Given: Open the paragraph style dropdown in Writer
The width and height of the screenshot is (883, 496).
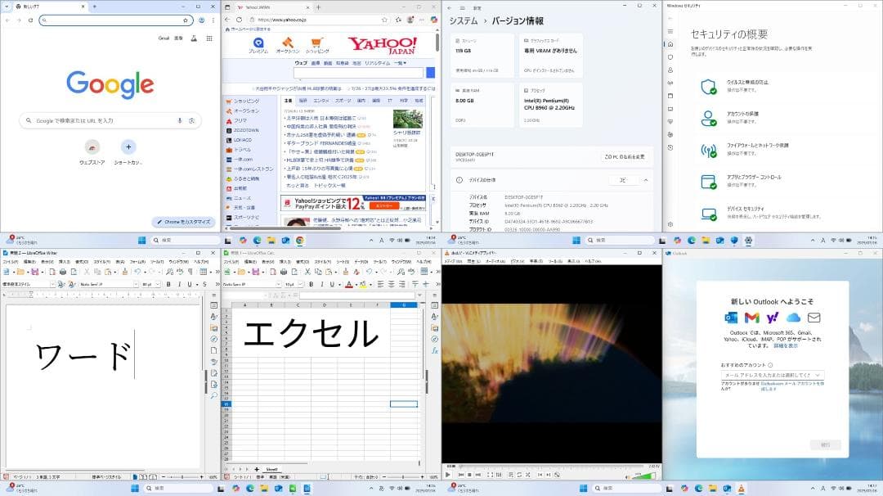Looking at the screenshot, I should point(53,284).
